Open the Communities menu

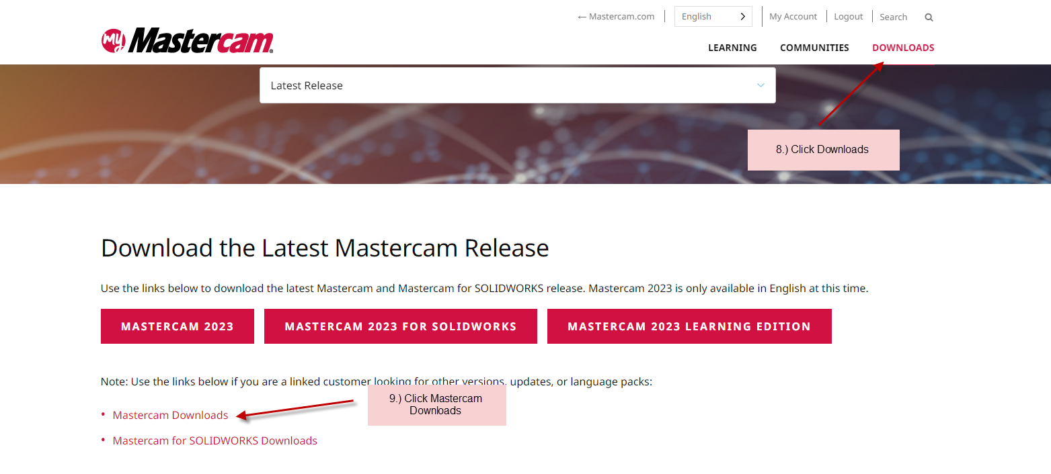tap(814, 48)
